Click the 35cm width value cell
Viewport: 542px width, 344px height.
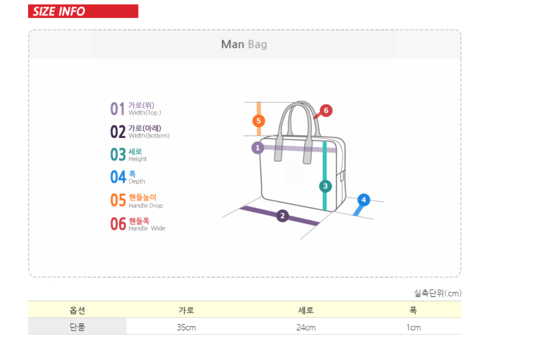(186, 327)
